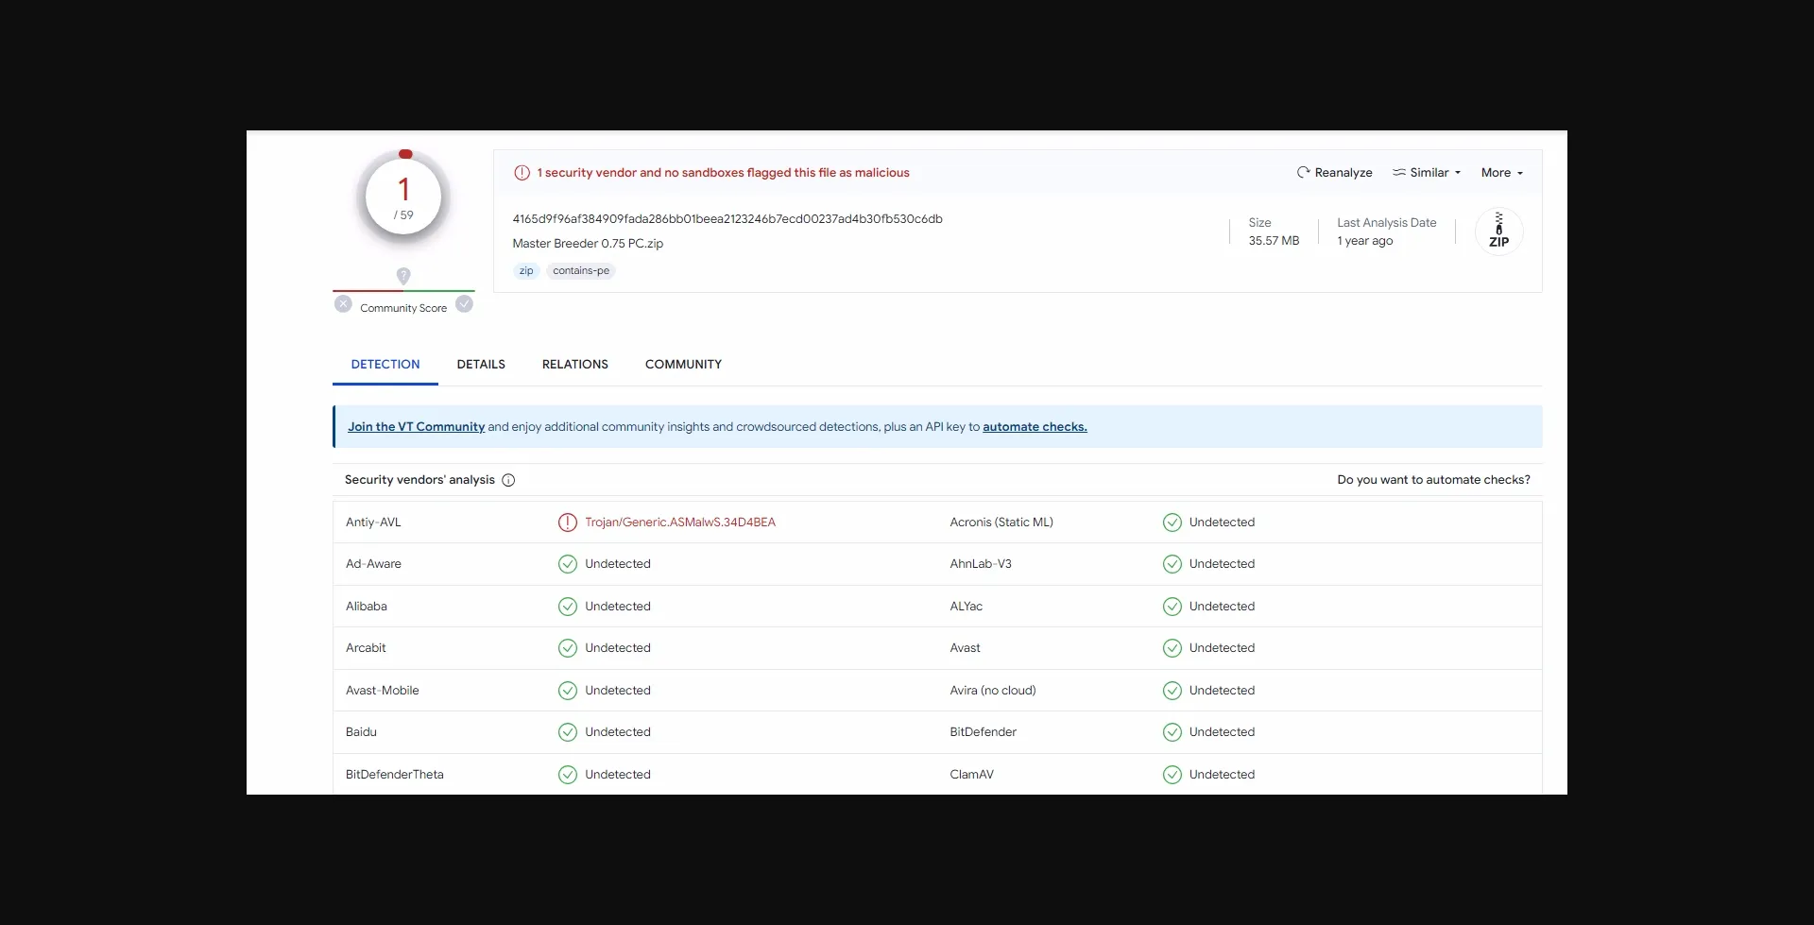Click the green check icon for ClamAV result

tap(1172, 775)
